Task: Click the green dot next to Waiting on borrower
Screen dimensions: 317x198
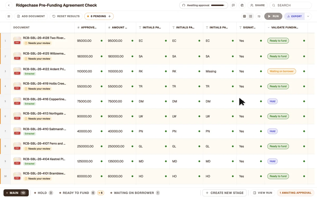Action: [x=304, y=71]
